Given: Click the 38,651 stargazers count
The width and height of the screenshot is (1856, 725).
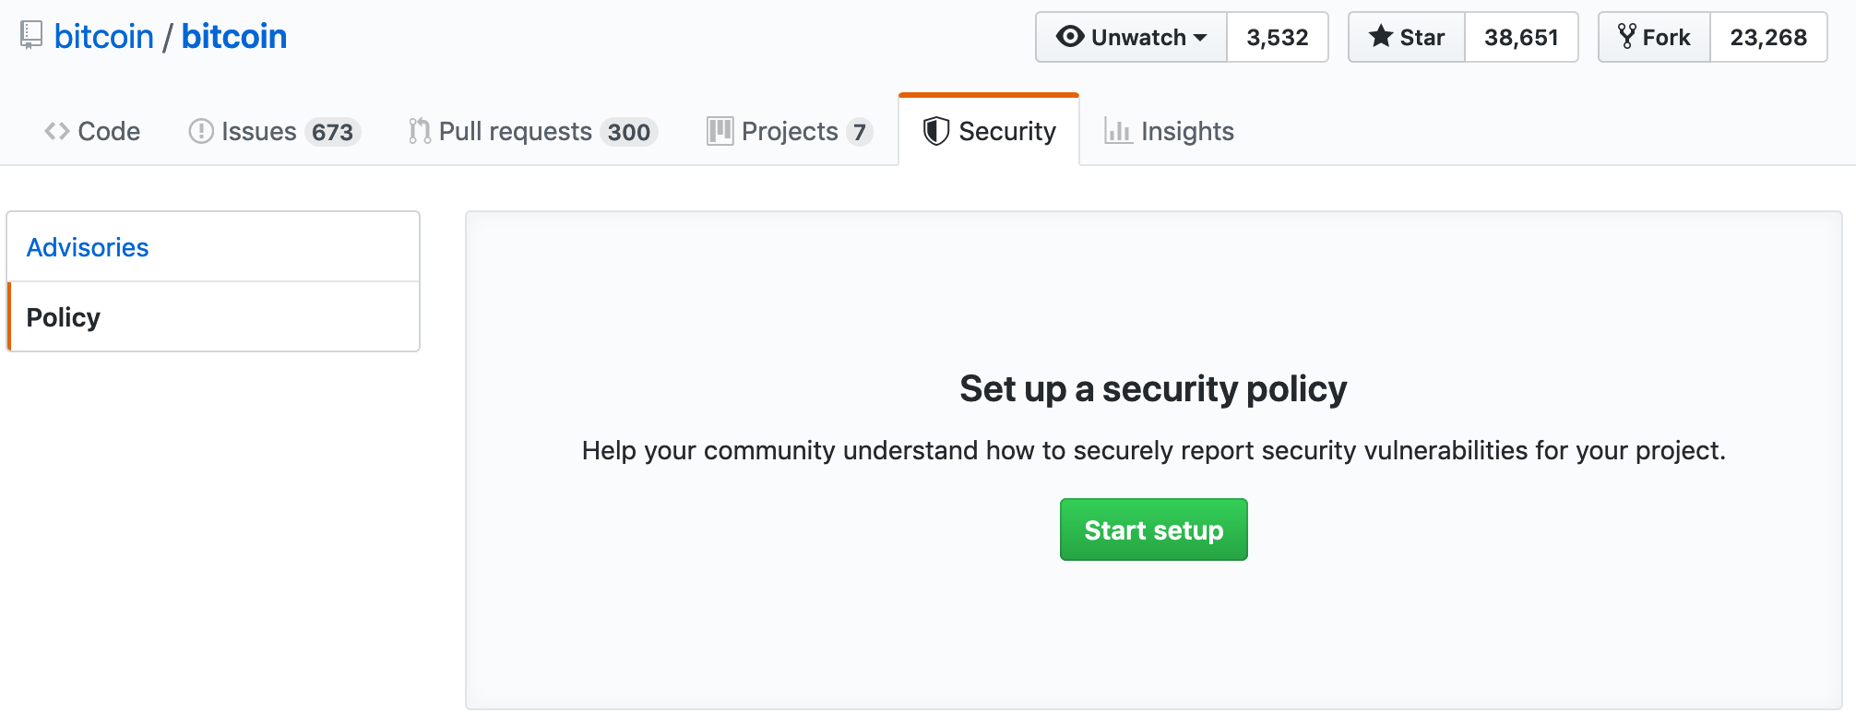Looking at the screenshot, I should 1521,37.
